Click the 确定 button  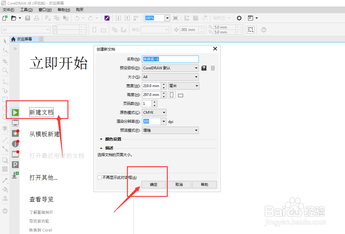tap(154, 184)
